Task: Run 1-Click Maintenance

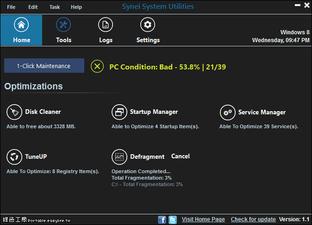Action: (x=44, y=66)
